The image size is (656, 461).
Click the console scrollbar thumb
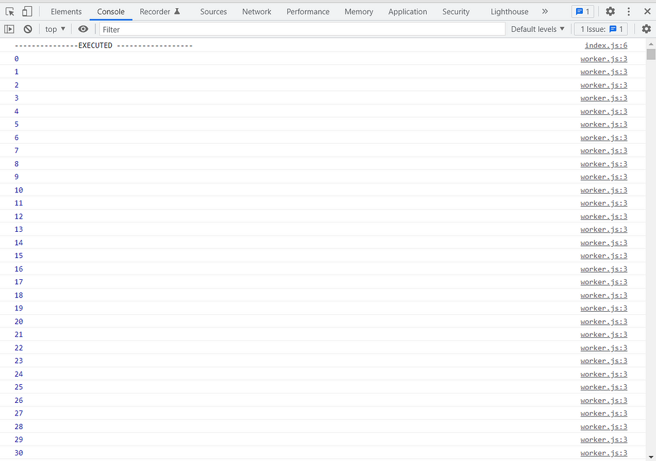click(x=650, y=54)
